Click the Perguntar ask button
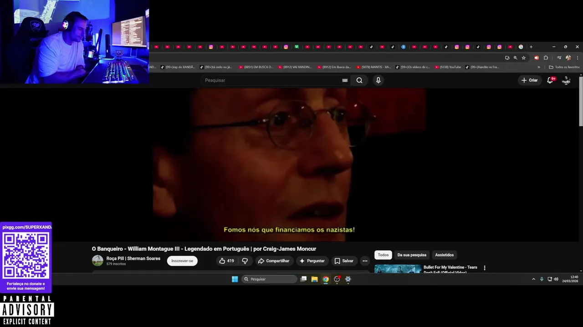This screenshot has height=327, width=583. 312,261
